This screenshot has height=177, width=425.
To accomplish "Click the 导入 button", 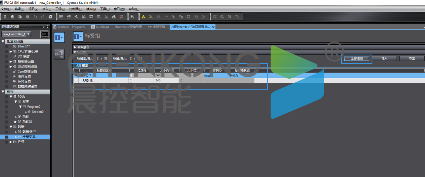I will tap(384, 58).
